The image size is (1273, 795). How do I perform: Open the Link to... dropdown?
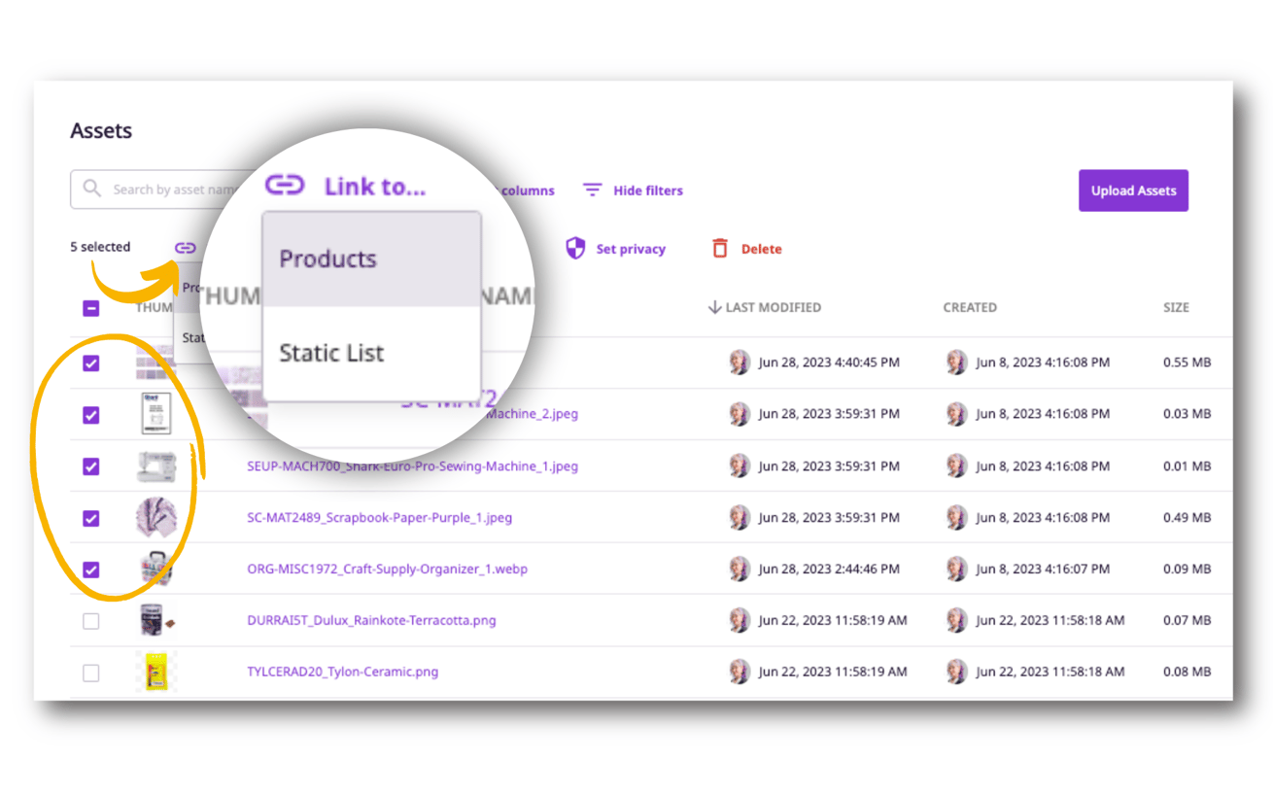coord(374,186)
